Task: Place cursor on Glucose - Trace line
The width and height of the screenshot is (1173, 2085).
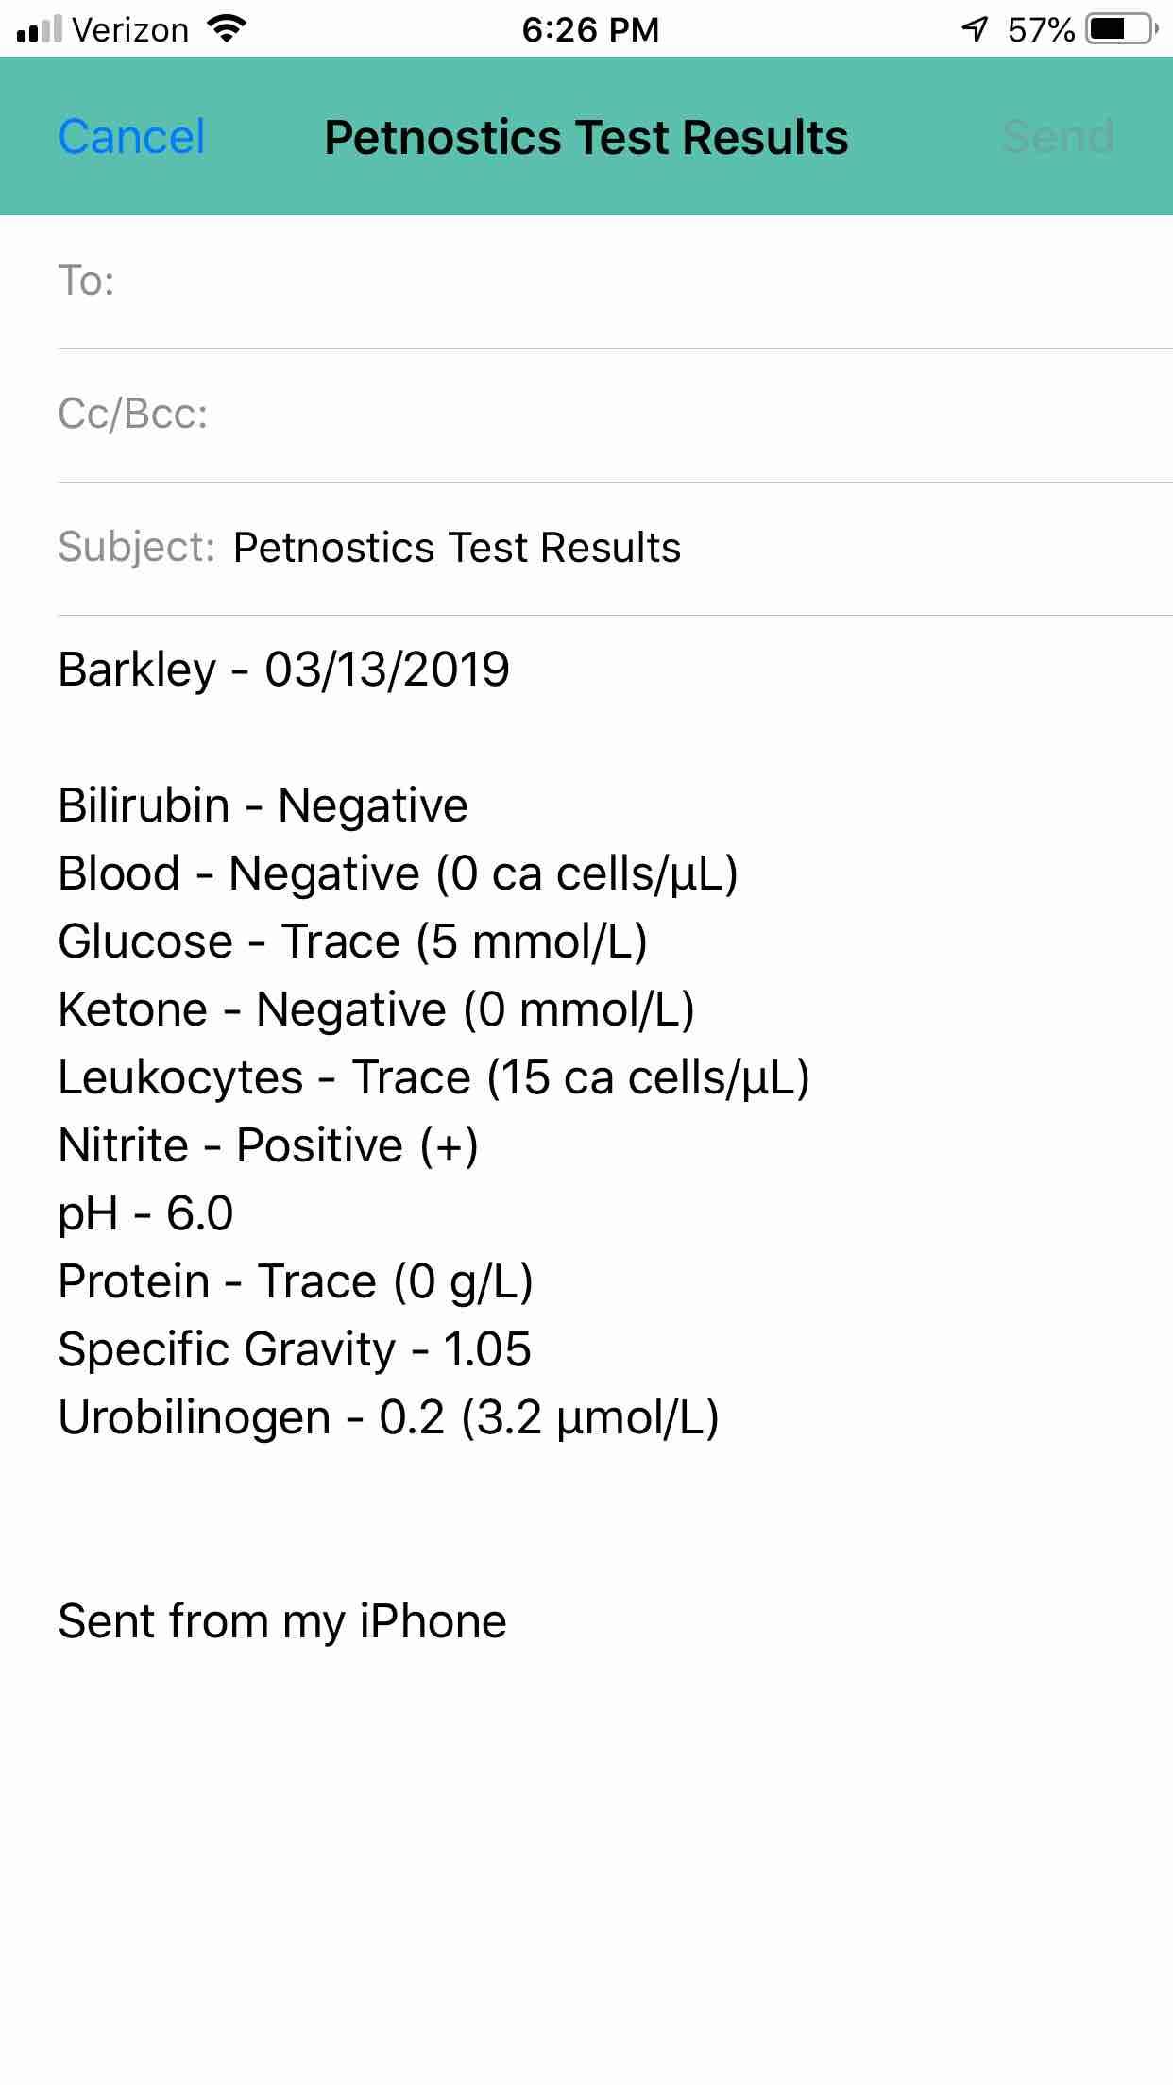Action: click(352, 941)
